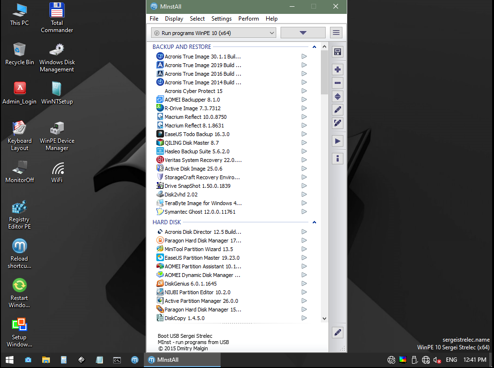The width and height of the screenshot is (494, 368).
Task: Click the plus icon to add a program
Action: [x=337, y=69]
